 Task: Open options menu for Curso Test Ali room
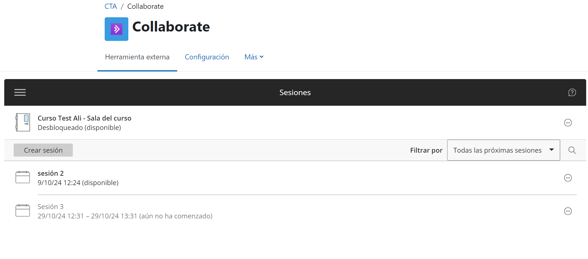568,123
